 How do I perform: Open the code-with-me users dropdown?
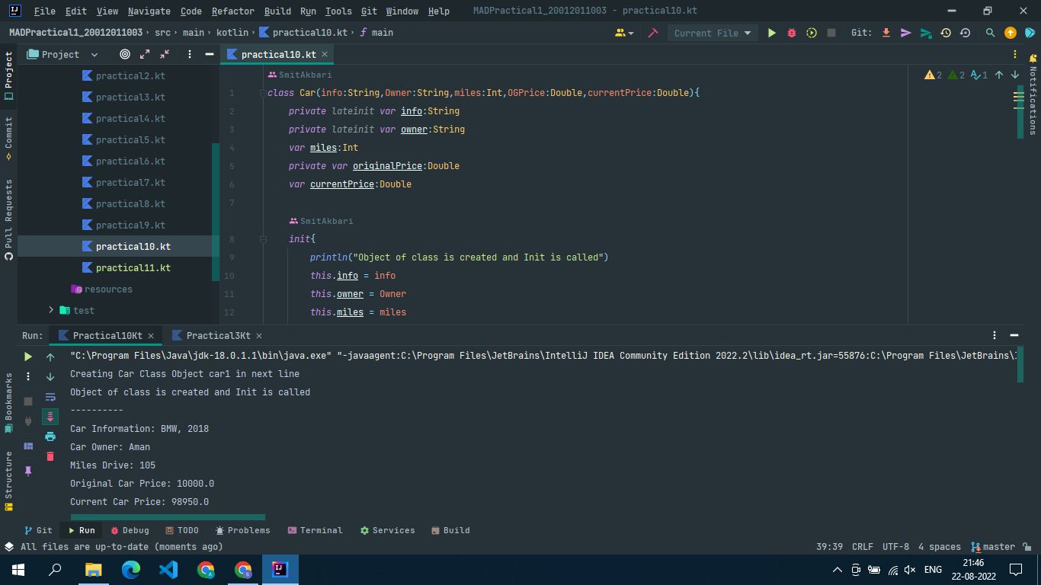[624, 33]
